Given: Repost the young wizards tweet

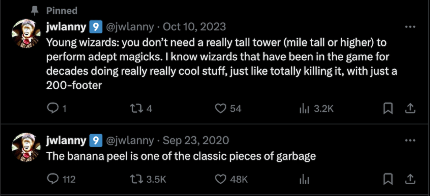Looking at the screenshot, I should pyautogui.click(x=136, y=109).
